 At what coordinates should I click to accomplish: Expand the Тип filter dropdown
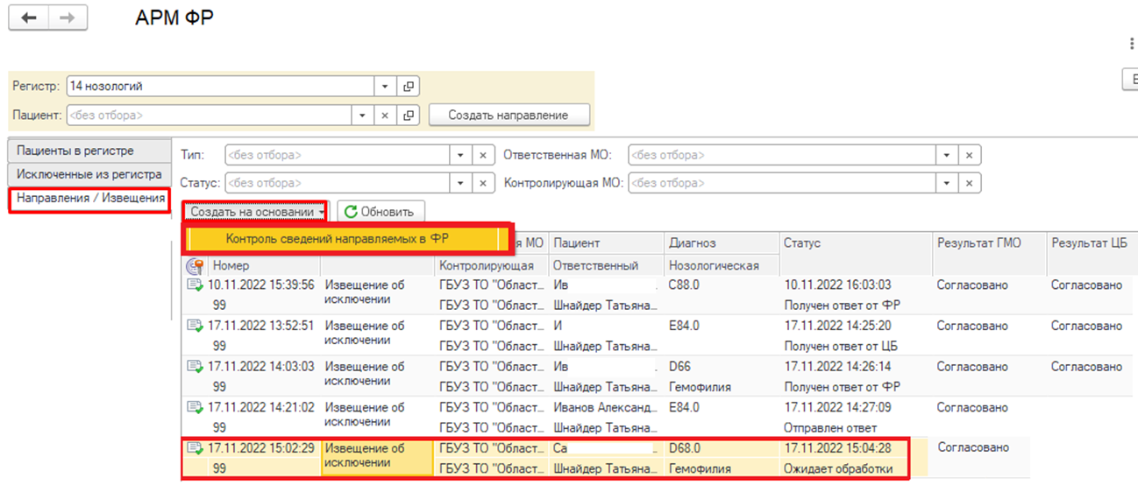point(461,155)
